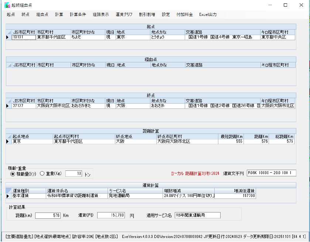The width and height of the screenshot is (310, 242).
Task: Click the row selector arrow in the 運賃計算 grid
Action: point(8,196)
